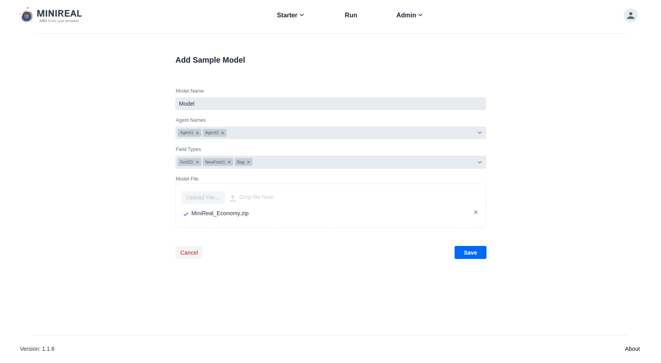Delete uploaded MiniReal_Economy.zip file
This screenshot has height=363, width=661.
(475, 212)
